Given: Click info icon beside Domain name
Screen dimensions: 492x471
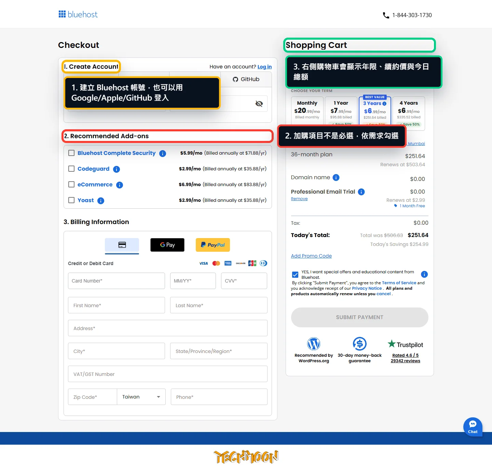Looking at the screenshot, I should [336, 178].
